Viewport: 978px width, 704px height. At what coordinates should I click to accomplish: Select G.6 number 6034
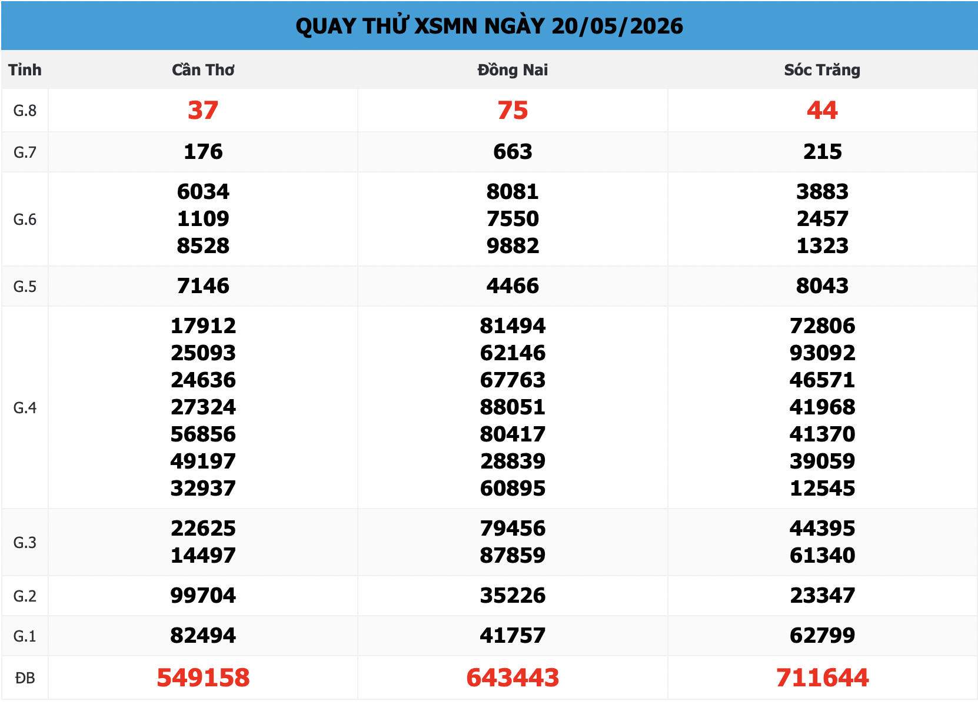(x=203, y=192)
